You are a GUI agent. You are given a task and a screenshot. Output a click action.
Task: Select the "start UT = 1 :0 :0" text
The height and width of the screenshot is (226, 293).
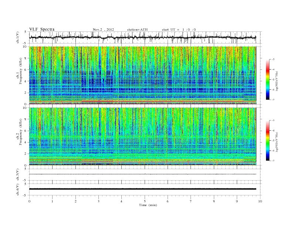pos(179,30)
